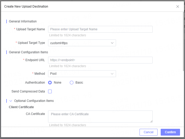Enable the Send Compressed Data checkbox
This screenshot has height=139, width=185.
(50, 91)
